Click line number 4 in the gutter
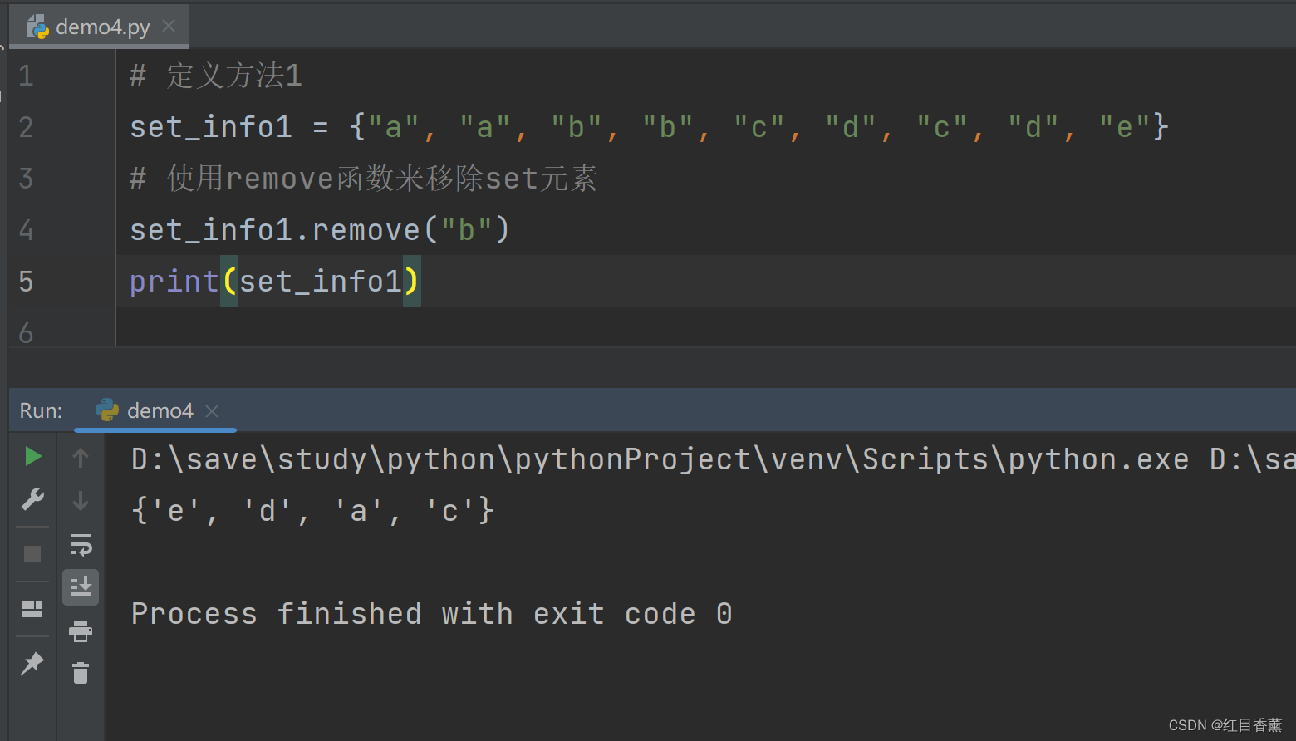The image size is (1296, 741). pos(26,230)
